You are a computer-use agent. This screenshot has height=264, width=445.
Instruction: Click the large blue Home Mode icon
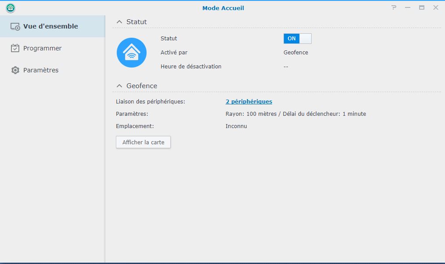click(x=132, y=53)
